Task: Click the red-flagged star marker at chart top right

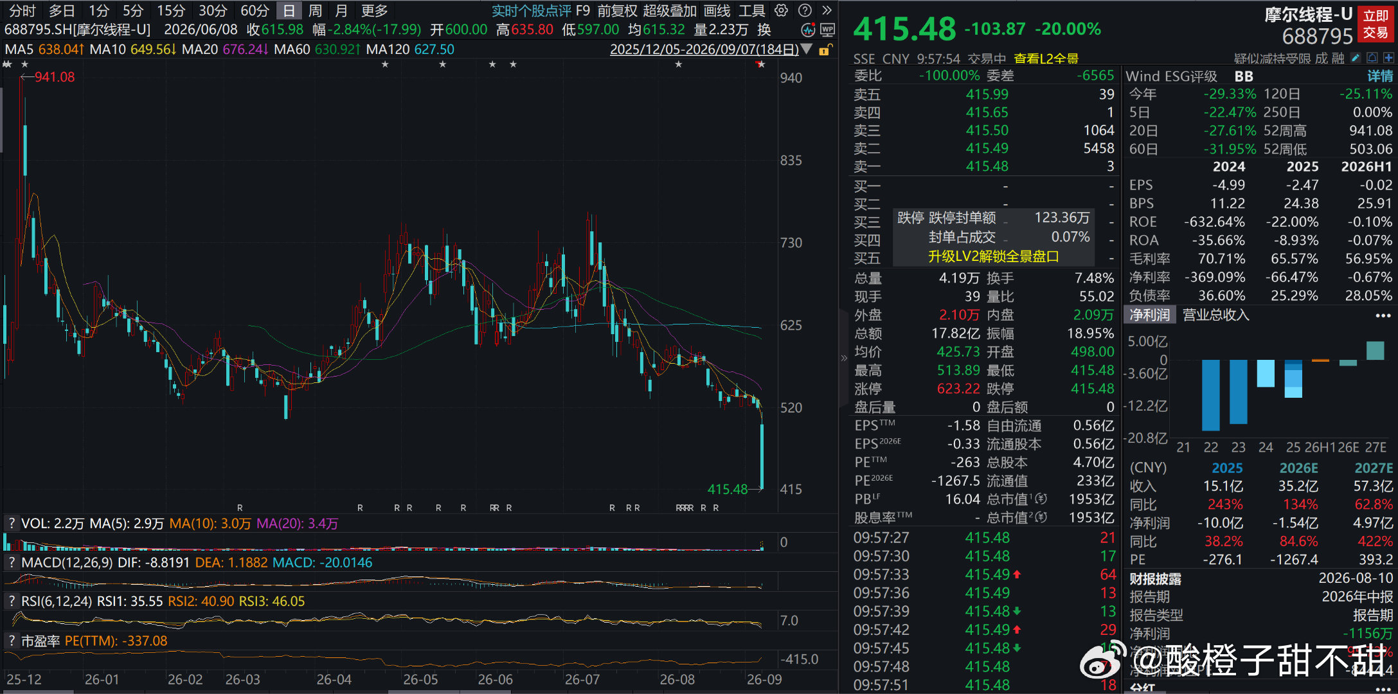Action: pos(761,64)
